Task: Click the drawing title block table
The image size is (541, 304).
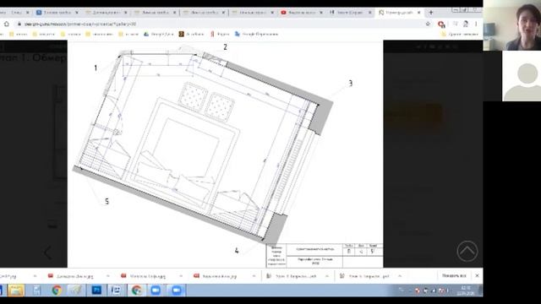Action: 325,255
